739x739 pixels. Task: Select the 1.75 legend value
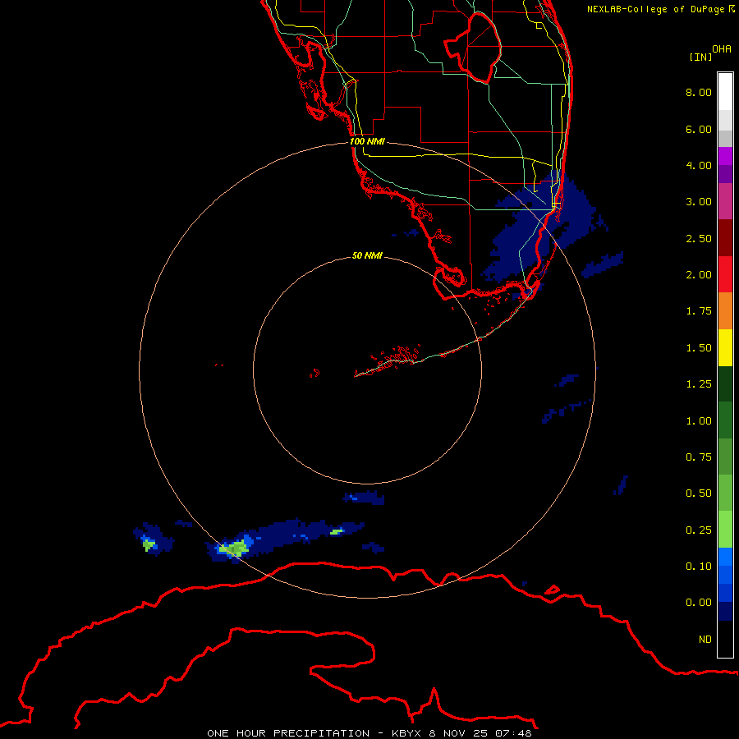(699, 311)
